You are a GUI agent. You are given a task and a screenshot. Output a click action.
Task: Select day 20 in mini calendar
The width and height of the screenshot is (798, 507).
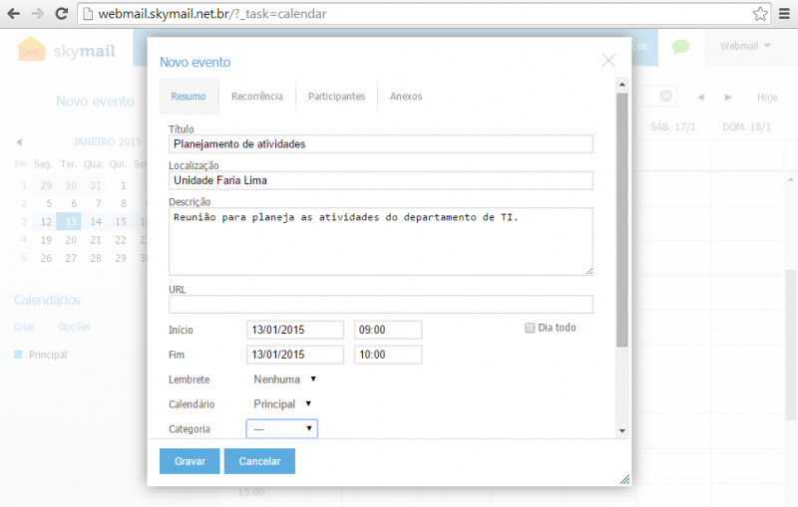pos(71,240)
